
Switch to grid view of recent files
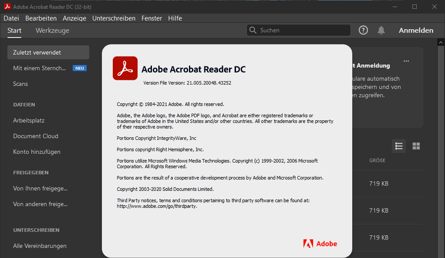coord(416,146)
